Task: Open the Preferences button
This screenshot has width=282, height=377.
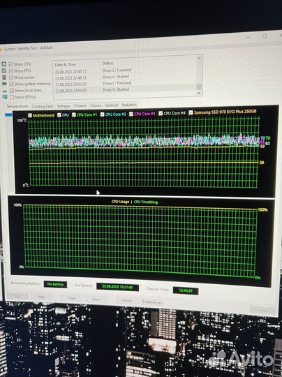Action: [152, 302]
